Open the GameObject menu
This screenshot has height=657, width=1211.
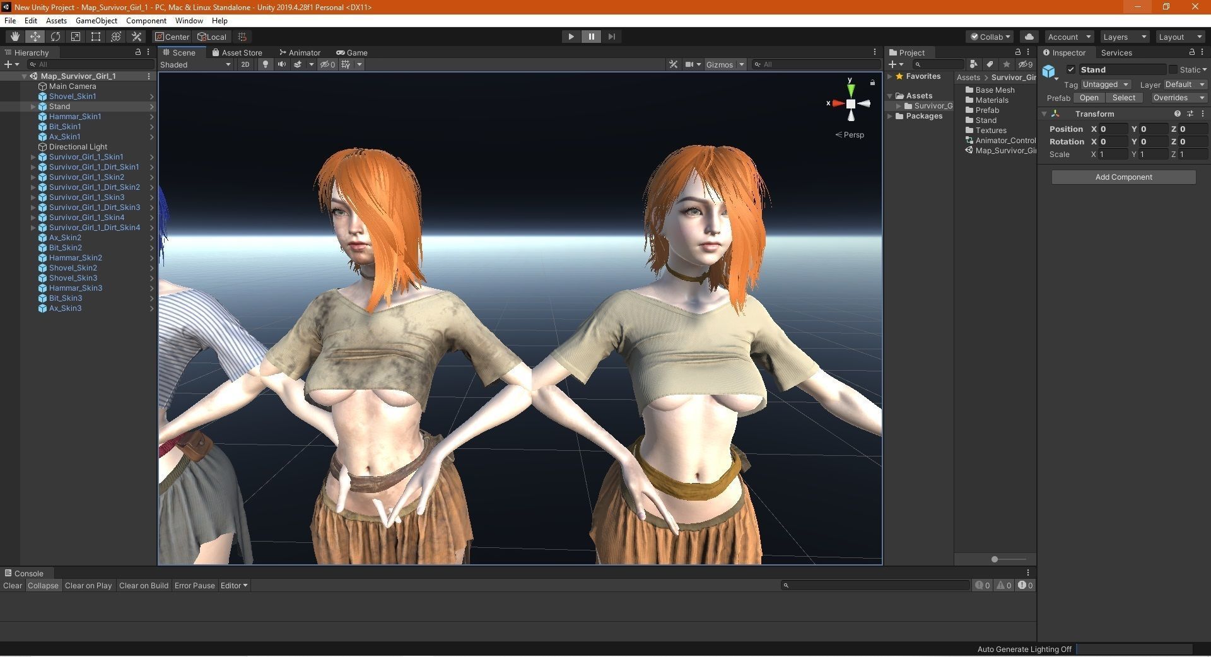tap(97, 21)
